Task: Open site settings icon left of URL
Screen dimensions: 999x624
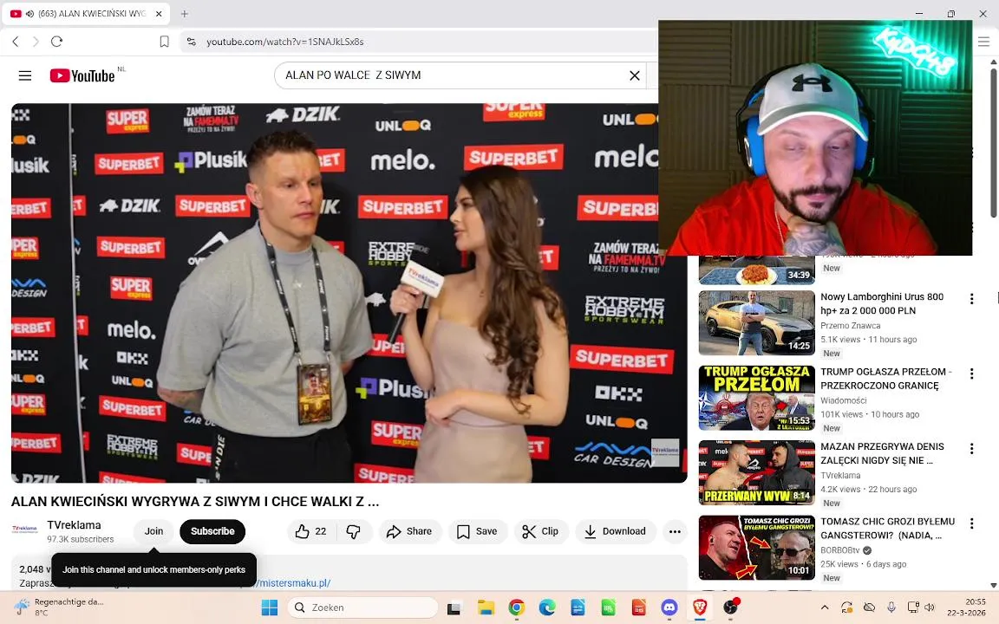Action: pos(191,42)
